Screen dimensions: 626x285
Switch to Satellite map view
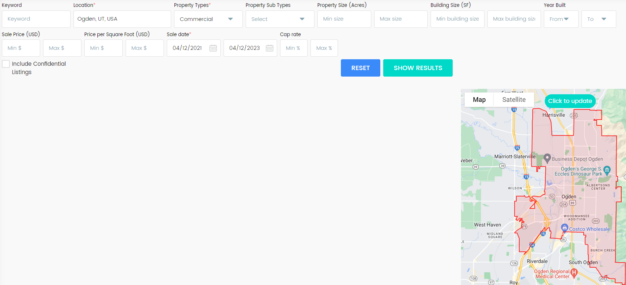point(513,100)
